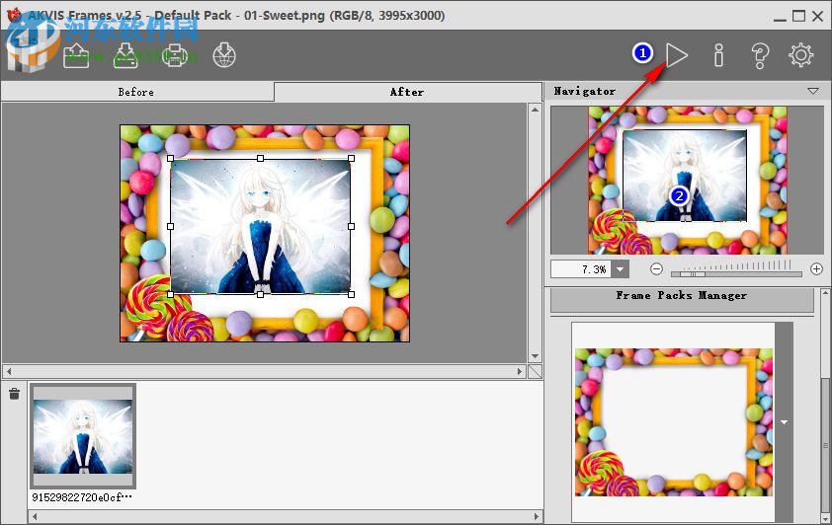The width and height of the screenshot is (832, 525).
Task: Click the 7.3% zoom value field
Action: click(x=581, y=269)
